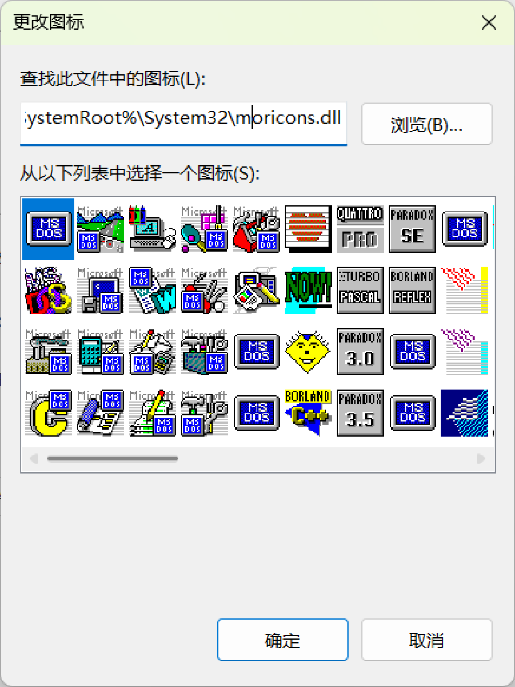
Task: Choose the Paradox SE icon
Action: [x=412, y=229]
